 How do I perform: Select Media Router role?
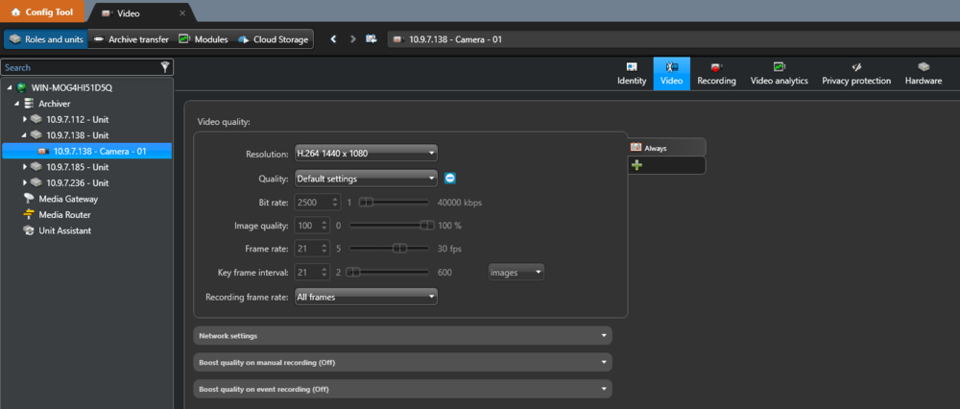[x=64, y=215]
